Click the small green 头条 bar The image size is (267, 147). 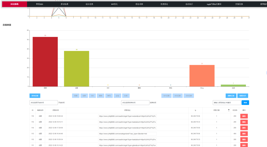233,86
